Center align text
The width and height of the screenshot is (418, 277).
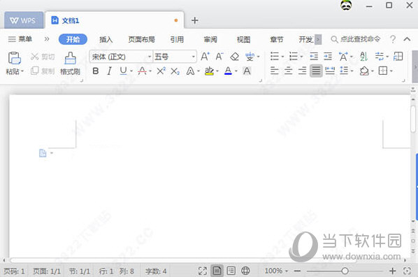pos(288,71)
